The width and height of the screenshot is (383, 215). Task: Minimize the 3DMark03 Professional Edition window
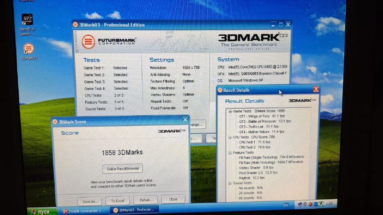273,25
